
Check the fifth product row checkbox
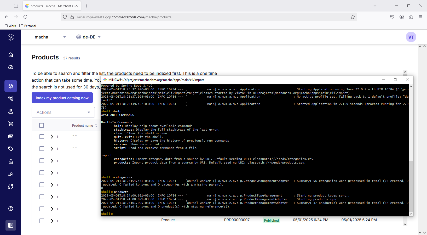click(42, 185)
